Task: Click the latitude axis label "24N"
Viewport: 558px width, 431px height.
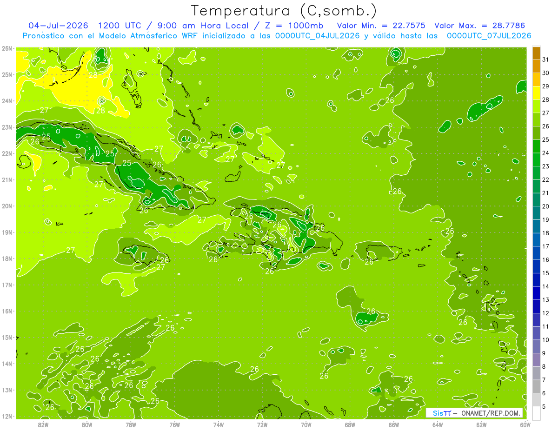Action: tap(7, 101)
